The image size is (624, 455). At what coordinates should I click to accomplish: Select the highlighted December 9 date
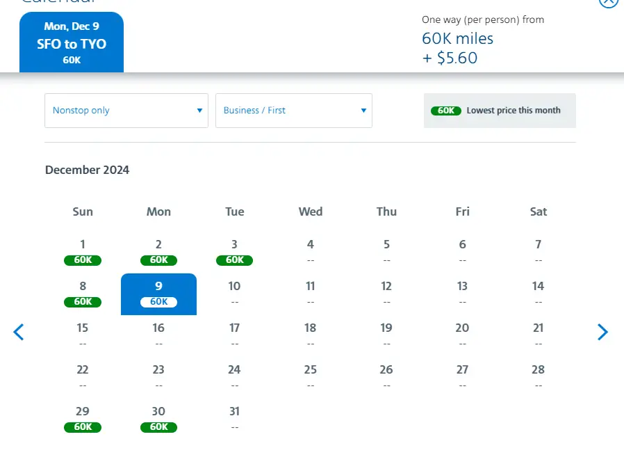(x=158, y=294)
